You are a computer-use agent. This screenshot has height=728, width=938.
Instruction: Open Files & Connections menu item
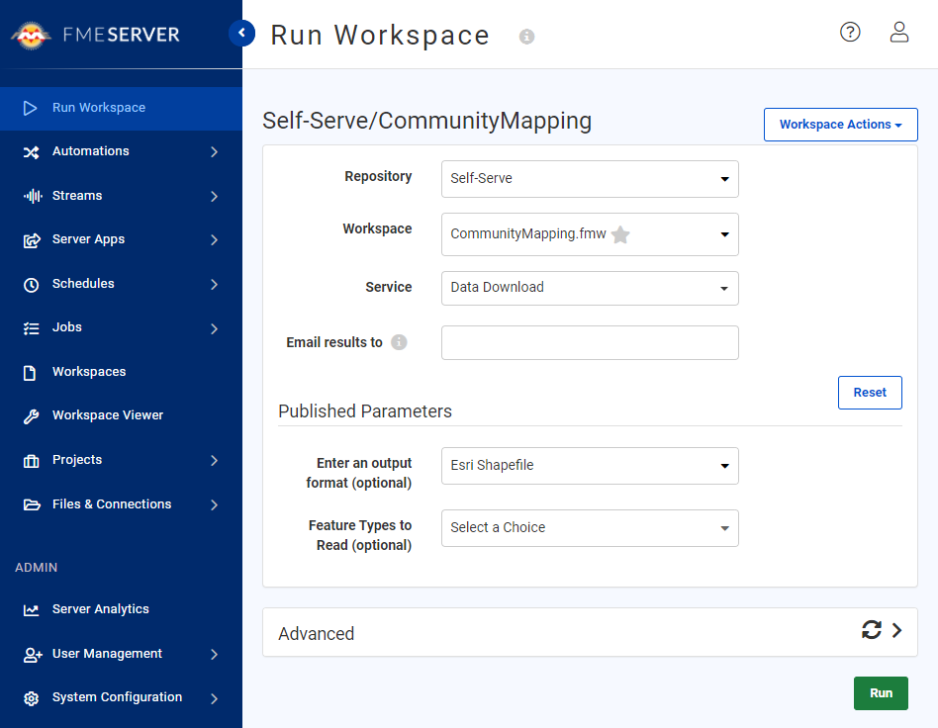tap(121, 504)
